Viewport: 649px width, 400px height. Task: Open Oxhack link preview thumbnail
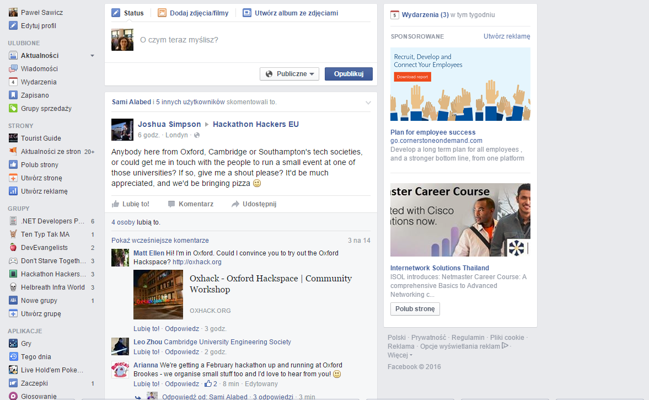pyautogui.click(x=158, y=295)
